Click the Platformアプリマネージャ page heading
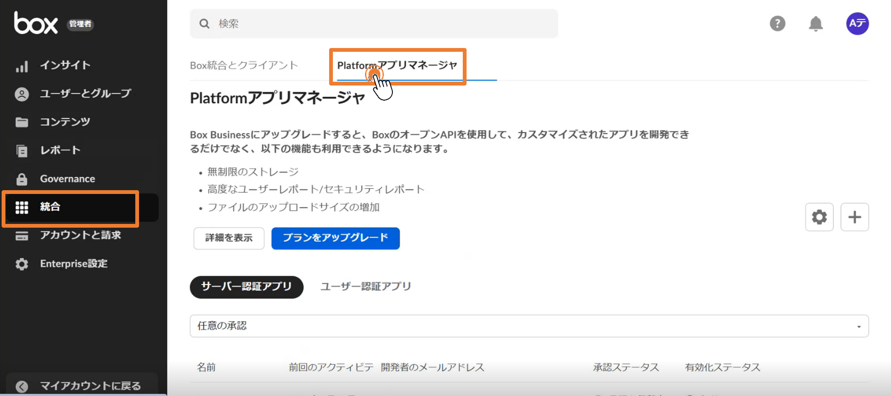The width and height of the screenshot is (891, 396). 277,98
